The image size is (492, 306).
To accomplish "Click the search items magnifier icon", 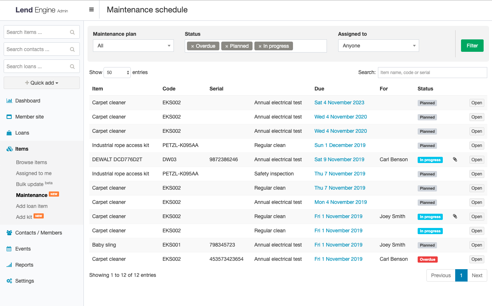I will pyautogui.click(x=72, y=32).
